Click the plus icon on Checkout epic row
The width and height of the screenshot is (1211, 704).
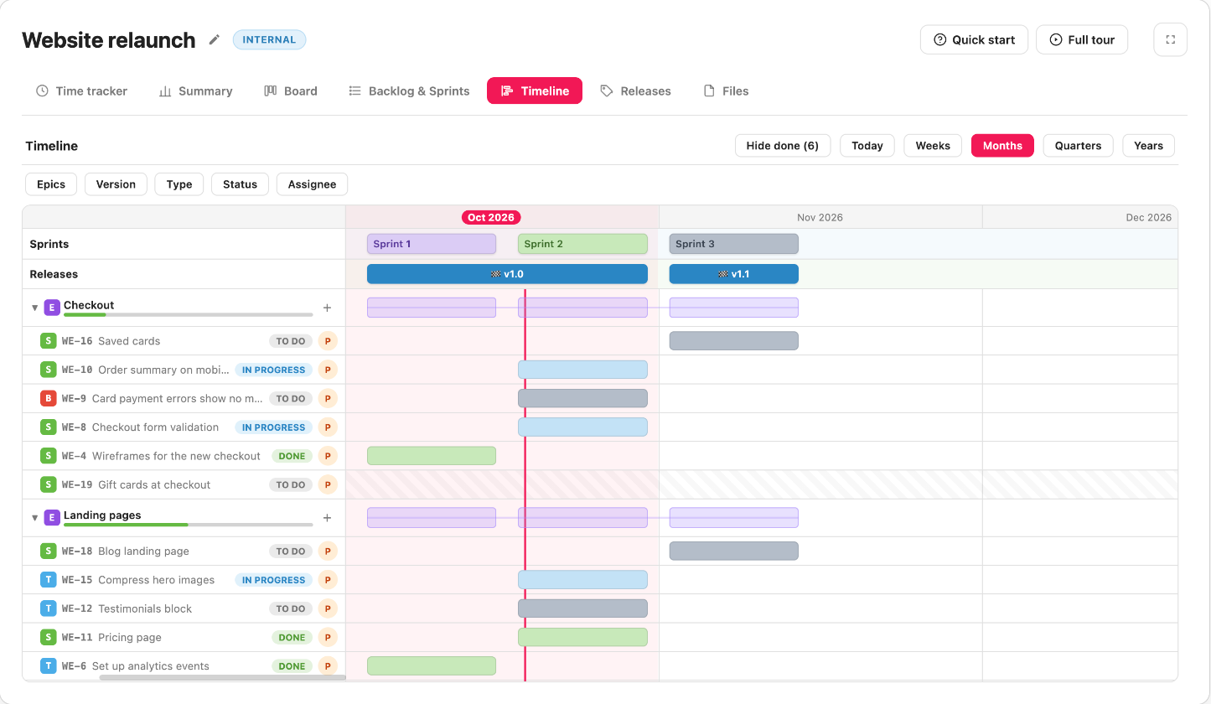tap(328, 308)
